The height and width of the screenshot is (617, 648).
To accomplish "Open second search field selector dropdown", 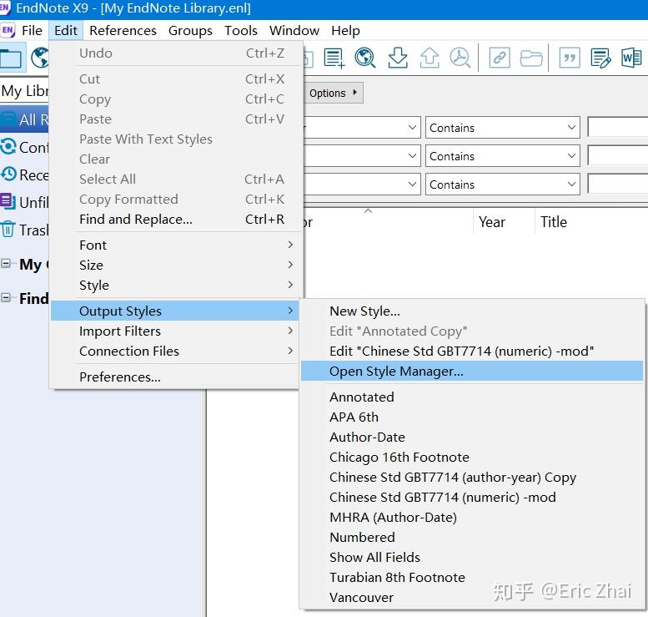I will pyautogui.click(x=362, y=156).
